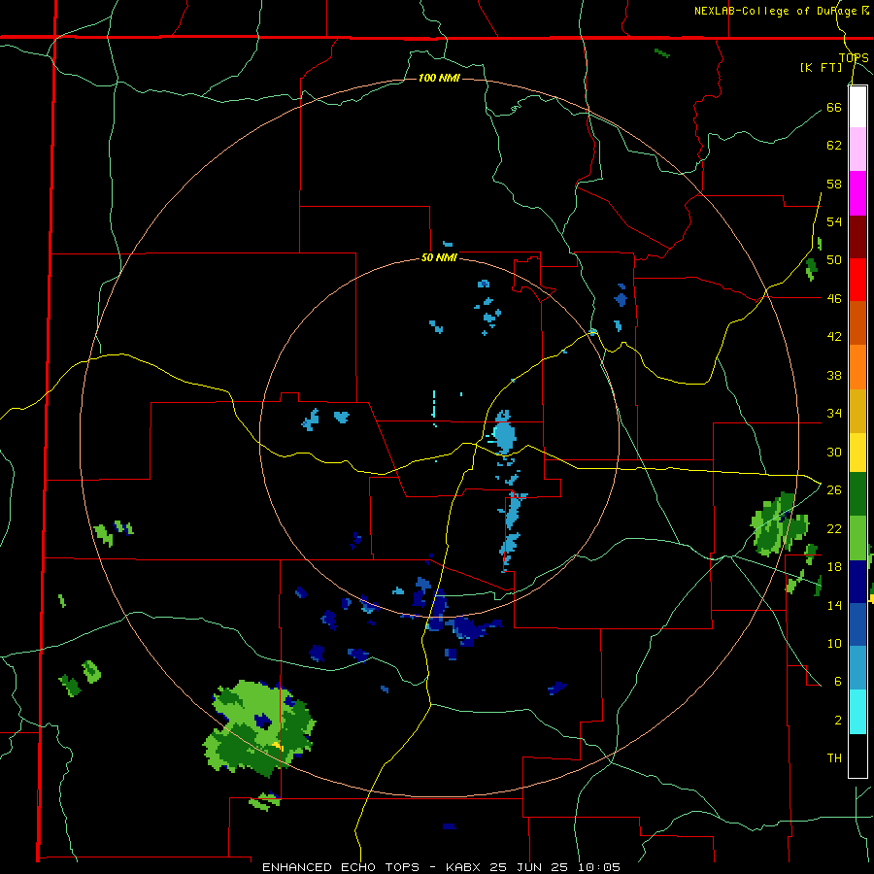Screen dimensions: 874x874
Task: Click the "10:05" timestamp
Action: pyautogui.click(x=597, y=867)
